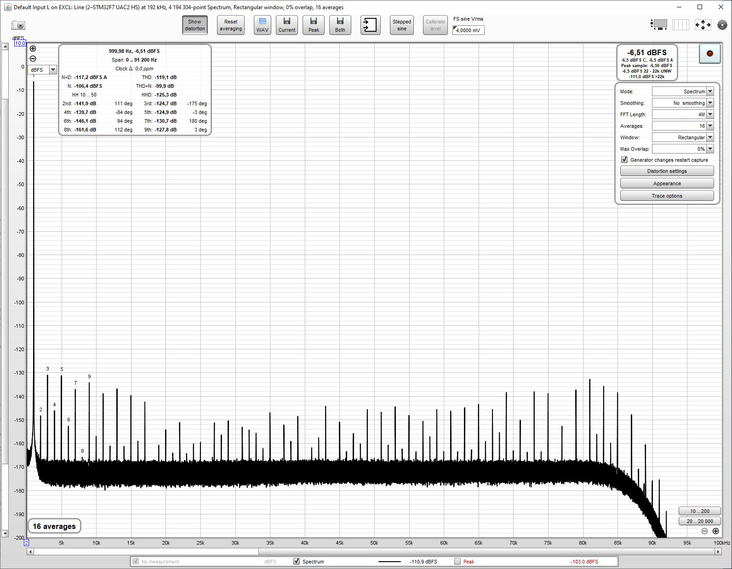Click the 3rd harmonic -124,7 dB value
The image size is (732, 569).
coord(166,103)
